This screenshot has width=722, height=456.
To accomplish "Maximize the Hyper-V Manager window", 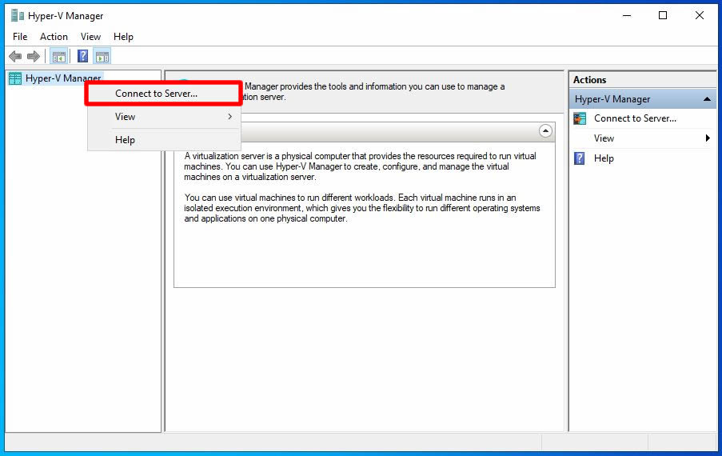I will pyautogui.click(x=663, y=16).
